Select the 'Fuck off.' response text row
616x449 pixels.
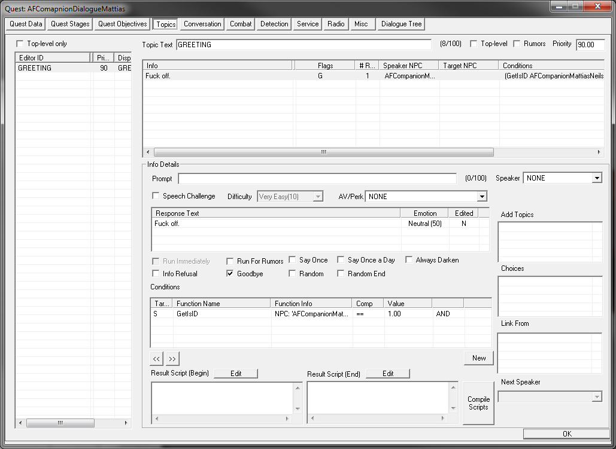coord(320,224)
